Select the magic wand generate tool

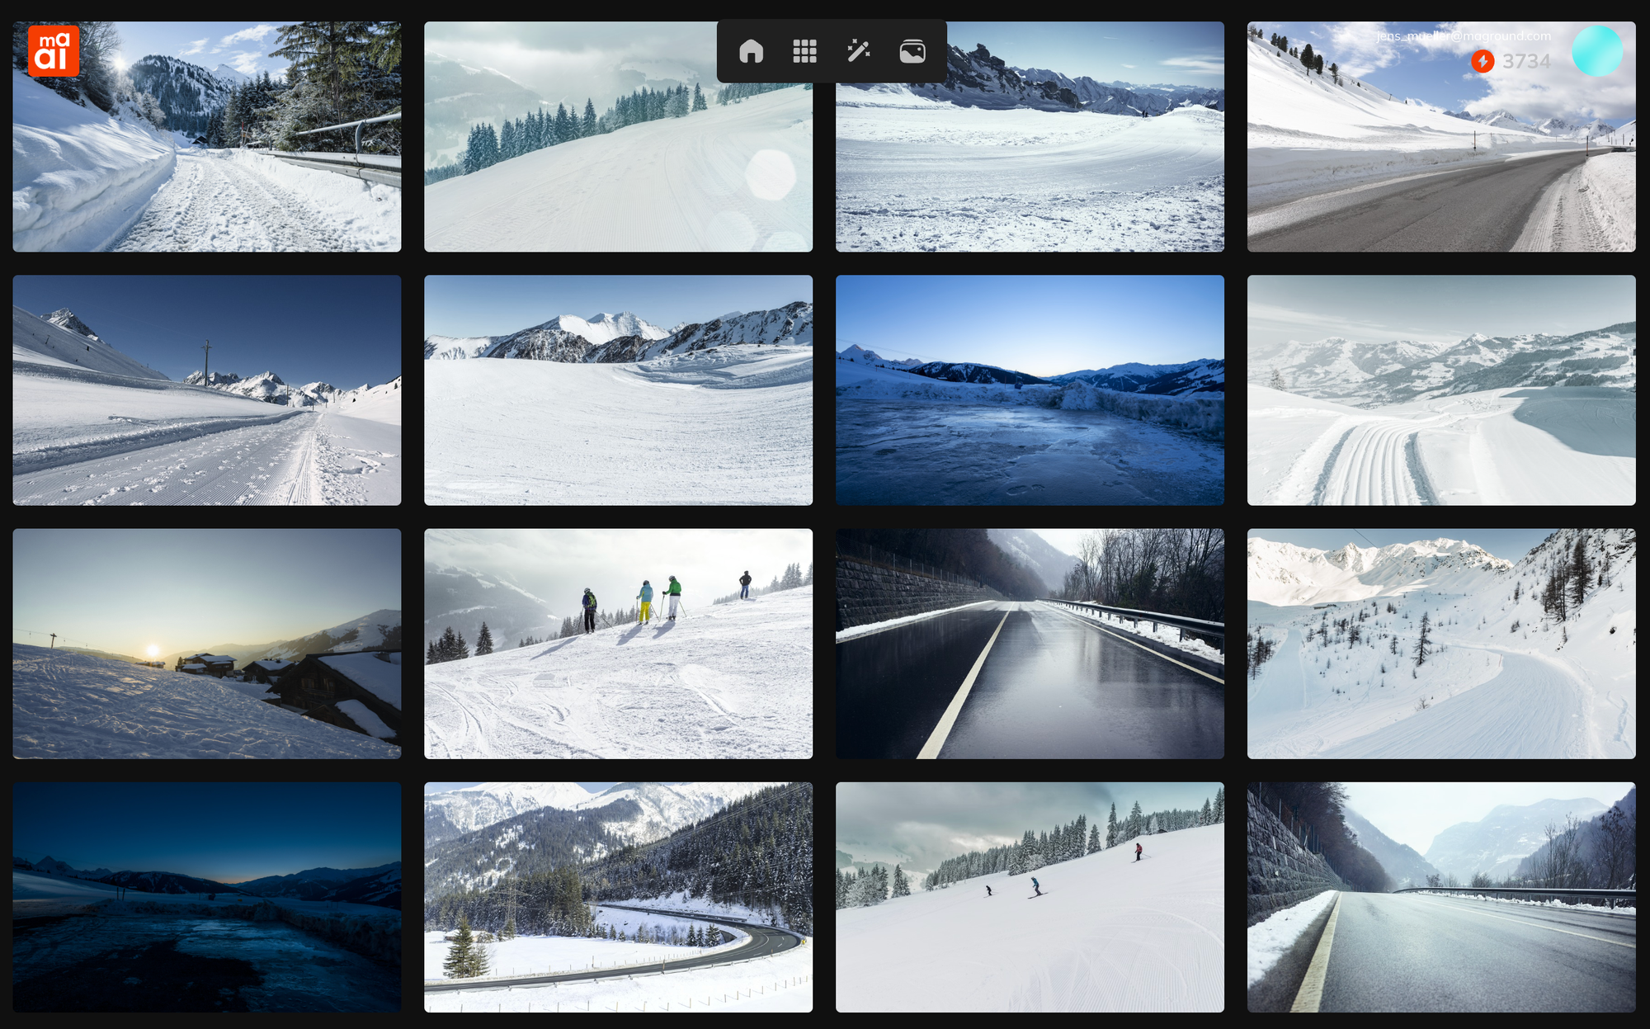858,51
